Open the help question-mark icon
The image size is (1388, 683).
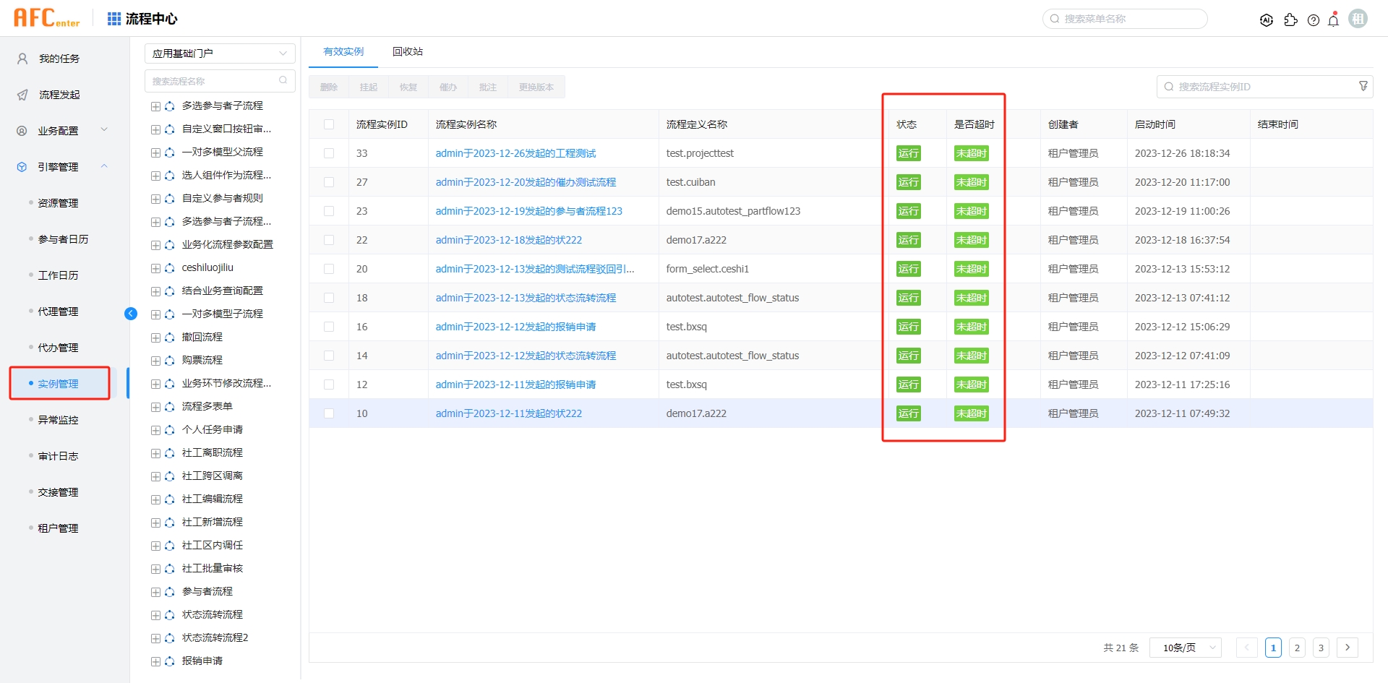1314,20
